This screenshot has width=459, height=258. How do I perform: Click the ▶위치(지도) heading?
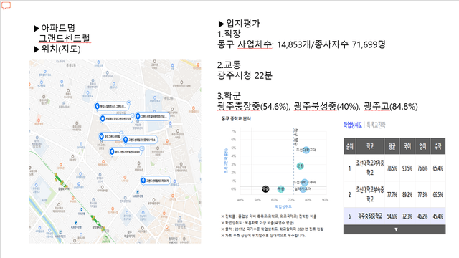[x=57, y=49]
